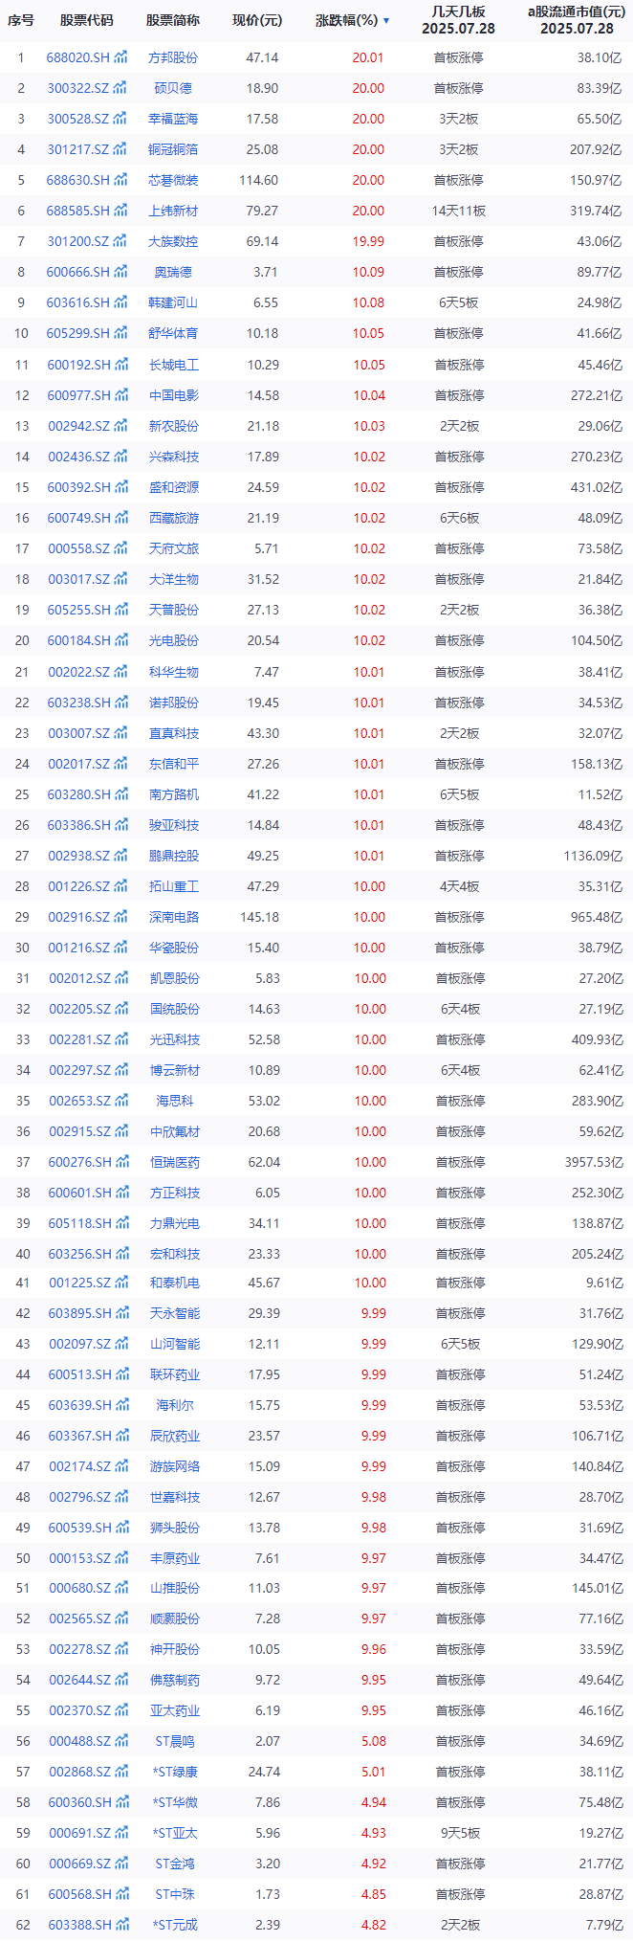Sort by the 股票简称 column header
The width and height of the screenshot is (633, 1942).
[x=173, y=20]
